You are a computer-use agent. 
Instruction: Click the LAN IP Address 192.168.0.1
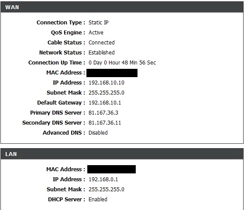pos(103,180)
